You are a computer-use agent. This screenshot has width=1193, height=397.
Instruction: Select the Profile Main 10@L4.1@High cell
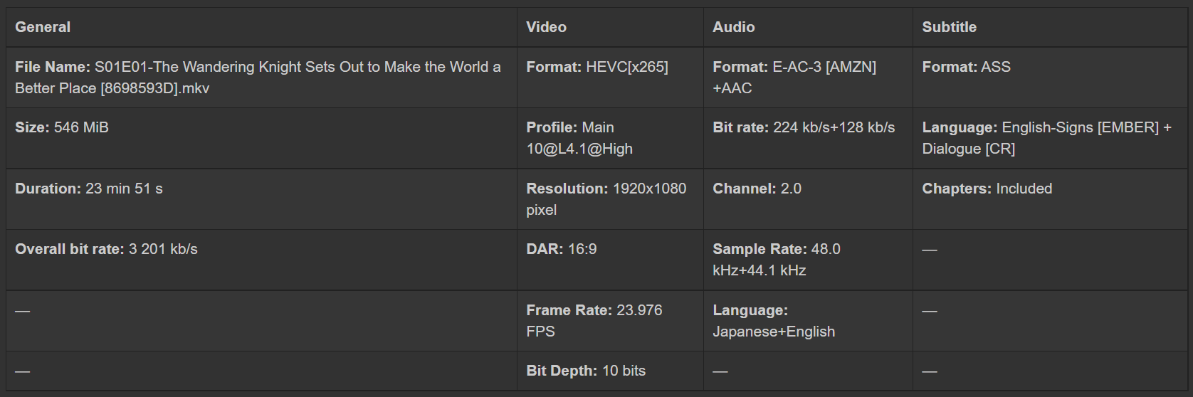pos(579,138)
